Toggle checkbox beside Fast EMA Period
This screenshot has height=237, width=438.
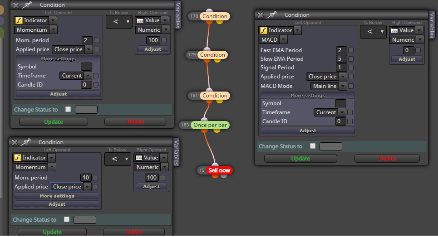click(351, 50)
